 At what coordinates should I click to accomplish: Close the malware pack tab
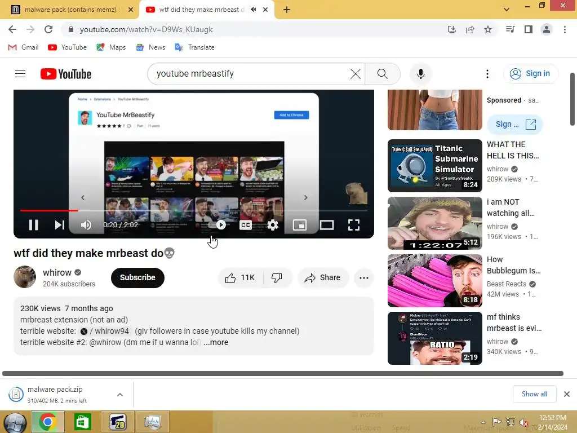[x=131, y=10]
